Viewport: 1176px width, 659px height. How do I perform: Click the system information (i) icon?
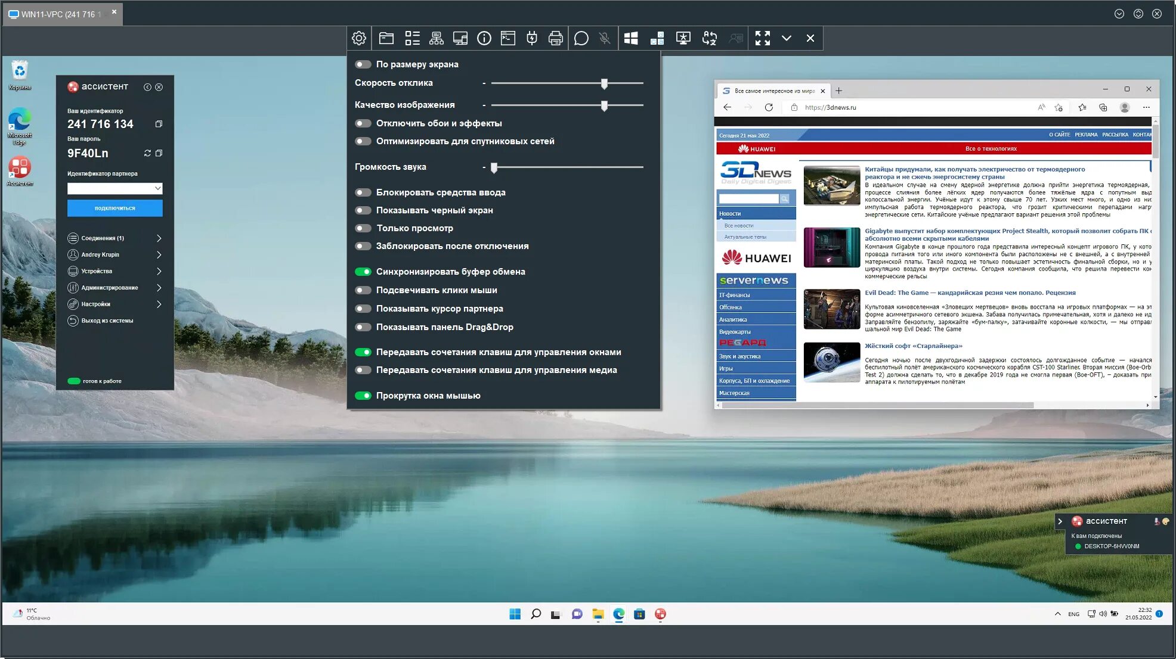484,39
